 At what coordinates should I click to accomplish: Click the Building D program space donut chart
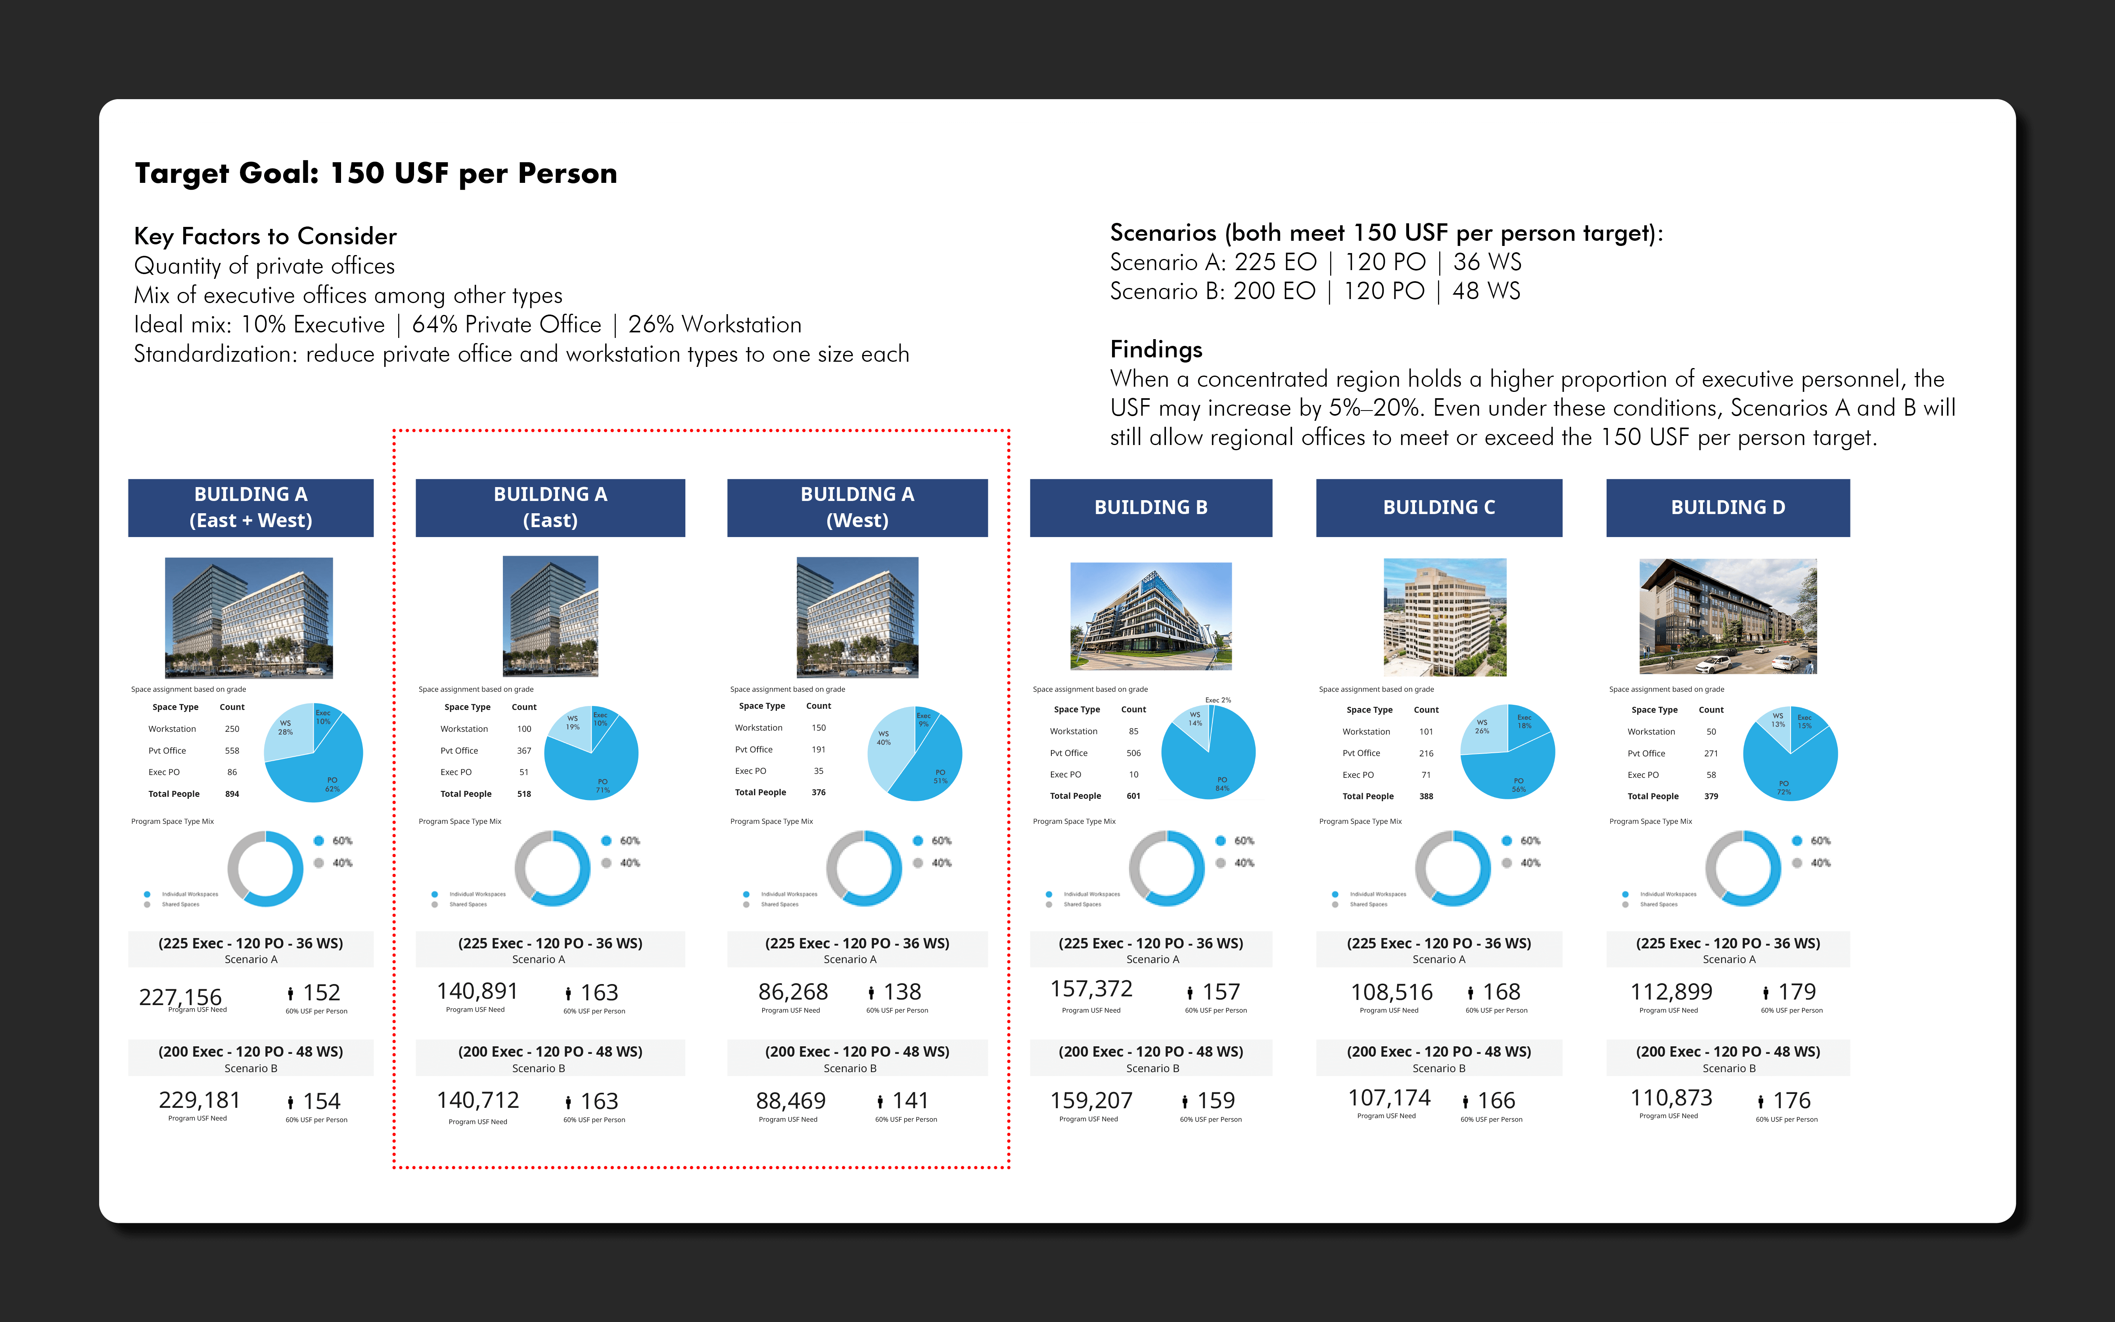pyautogui.click(x=1743, y=869)
